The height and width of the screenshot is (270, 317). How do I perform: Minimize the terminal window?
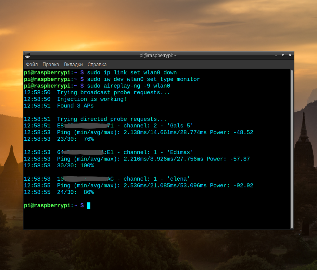276,55
